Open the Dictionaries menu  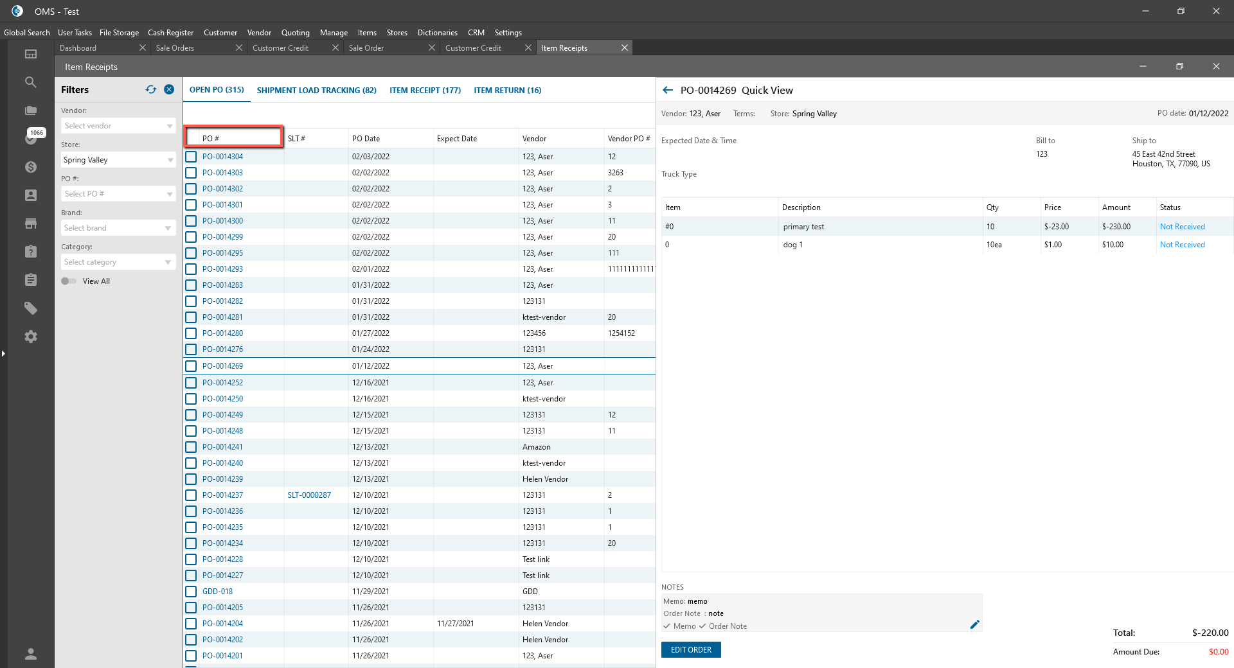437,33
